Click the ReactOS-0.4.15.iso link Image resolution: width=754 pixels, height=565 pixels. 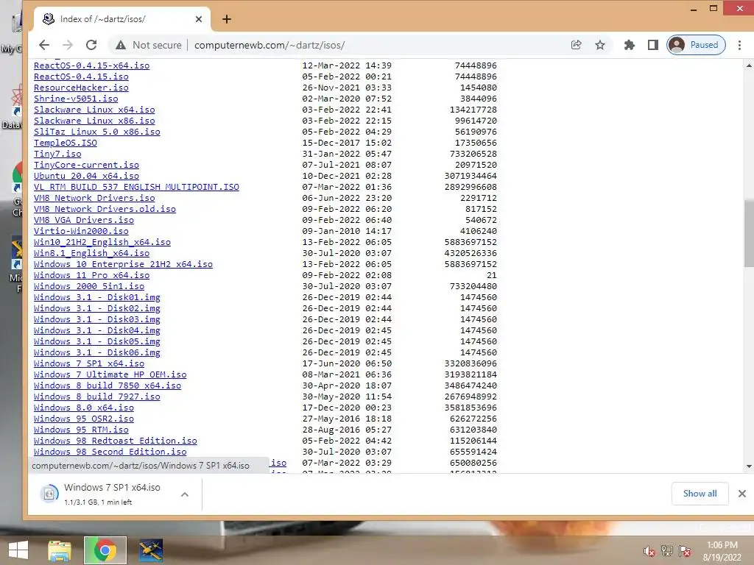81,77
